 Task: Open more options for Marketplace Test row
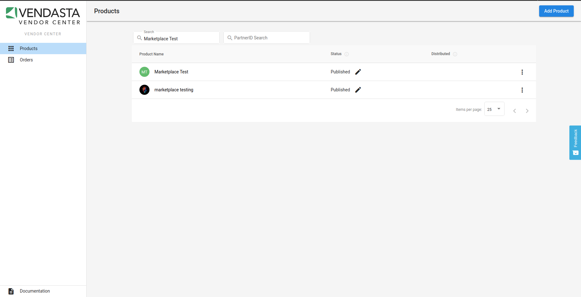[x=522, y=72]
